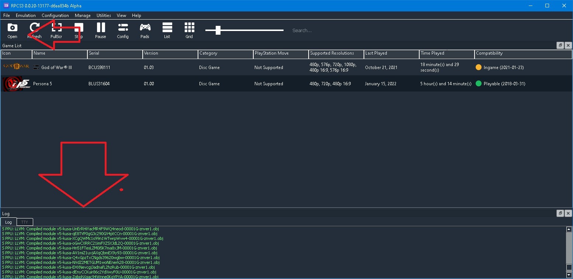Image resolution: width=573 pixels, height=279 pixels.
Task: Sort by the Category column header
Action: coord(226,54)
